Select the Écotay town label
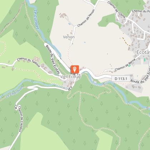 [x=143, y=52]
